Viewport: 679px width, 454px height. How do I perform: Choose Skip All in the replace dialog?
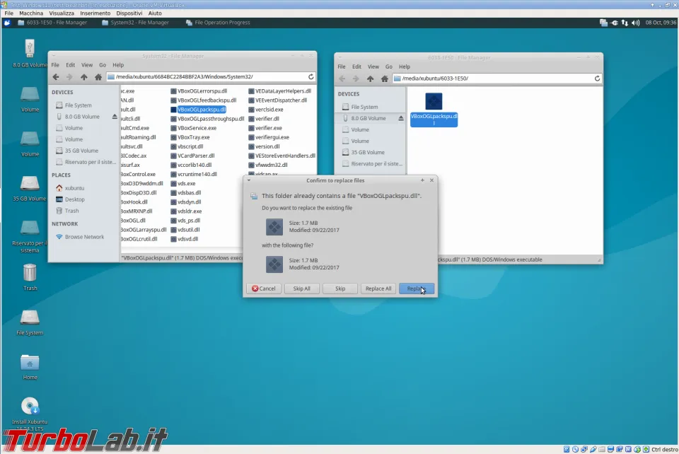click(x=302, y=289)
